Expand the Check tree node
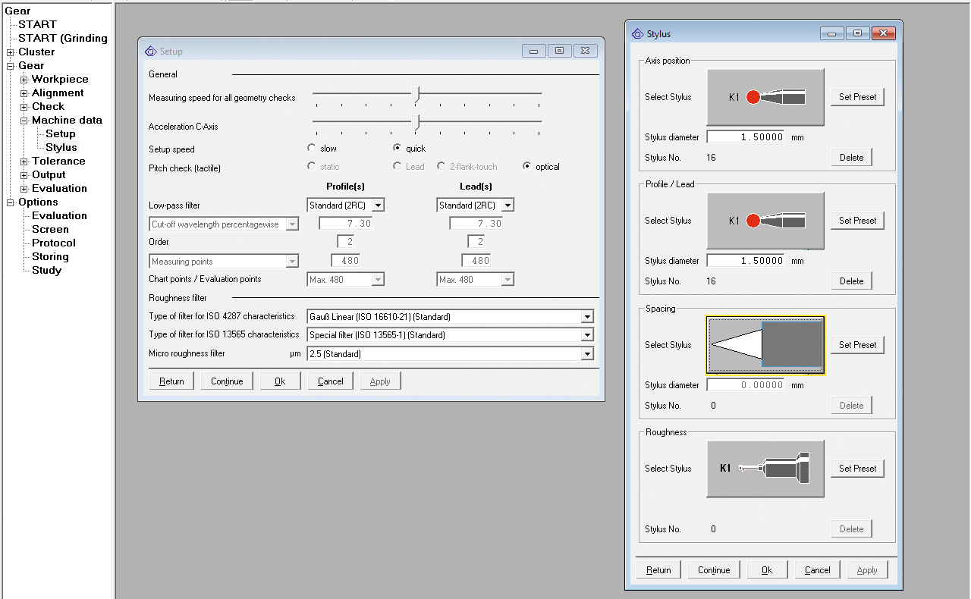 [x=24, y=107]
